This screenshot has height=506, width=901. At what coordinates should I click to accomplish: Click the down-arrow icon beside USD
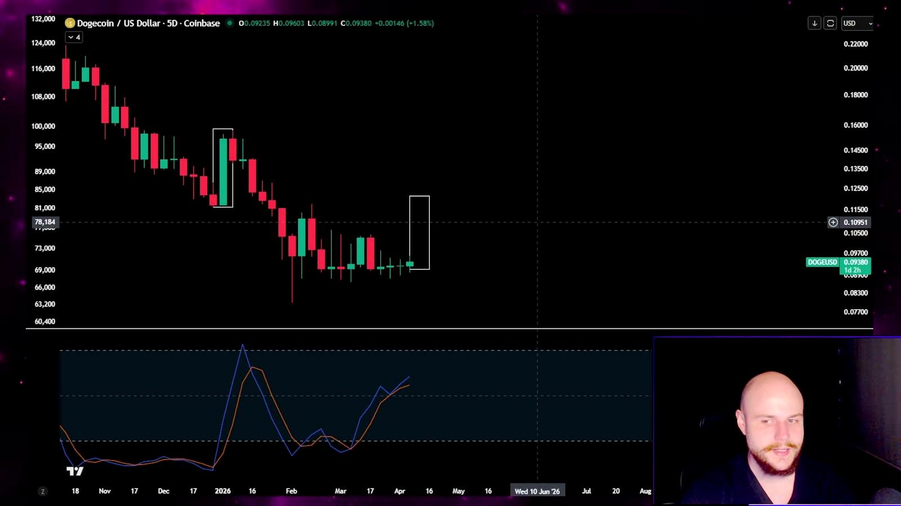click(x=814, y=23)
